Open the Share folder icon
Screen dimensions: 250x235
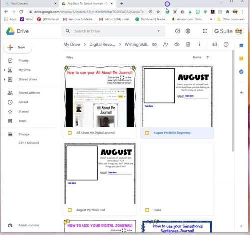[166, 44]
